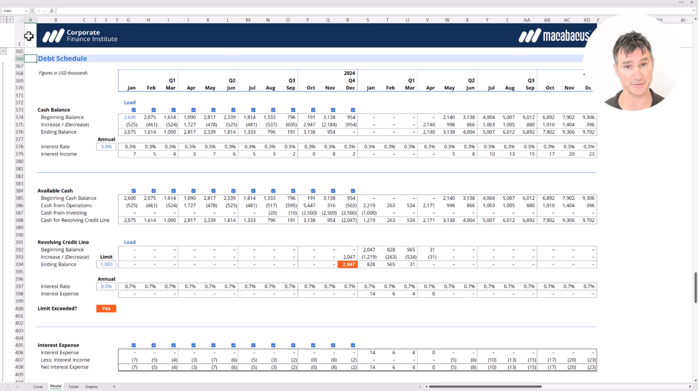Screen dimensions: 698x391
Task: Click the orange Yes limit exceeded cell
Action: (x=106, y=308)
